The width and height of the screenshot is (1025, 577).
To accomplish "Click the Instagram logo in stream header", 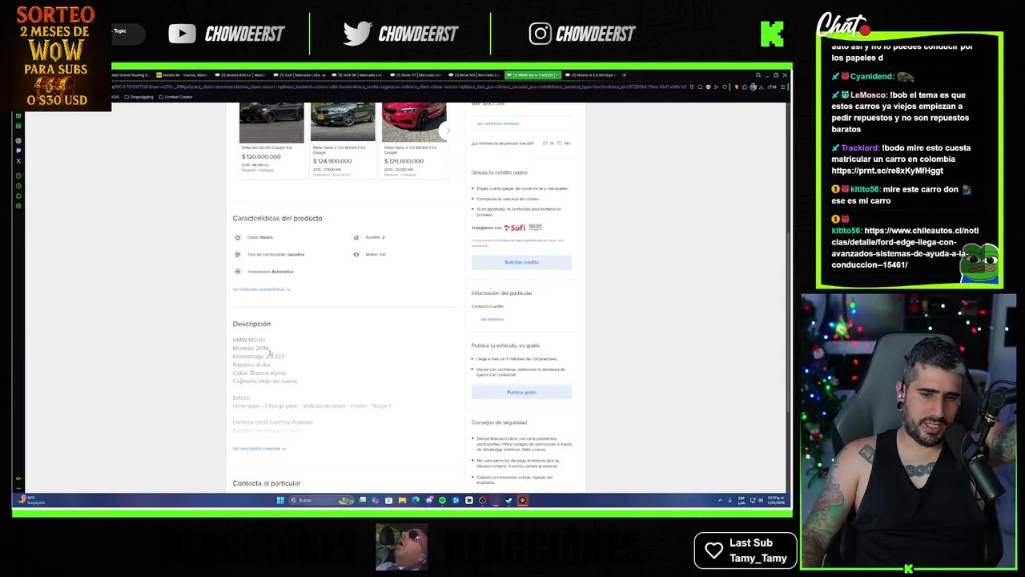I will [540, 33].
